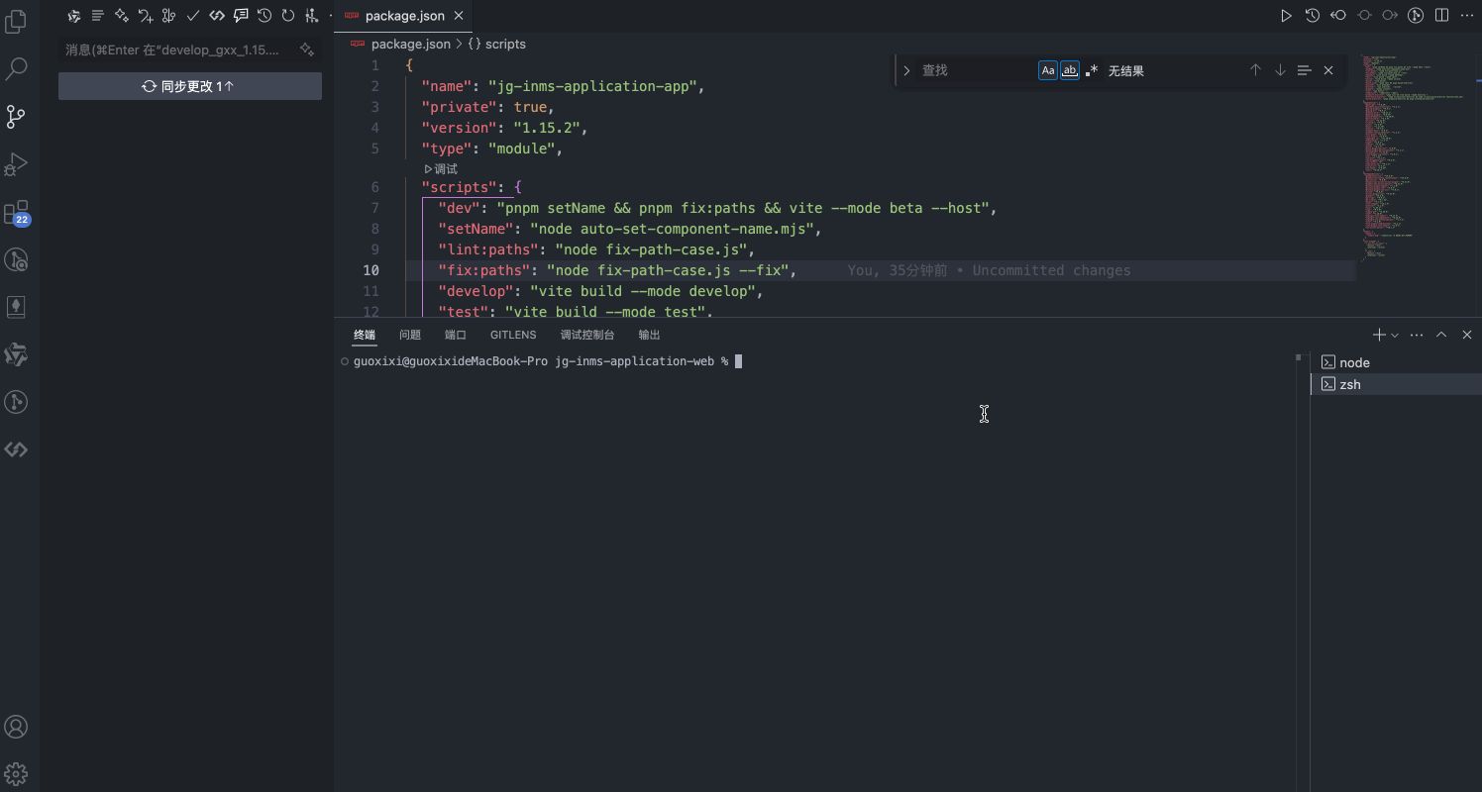The width and height of the screenshot is (1482, 792).
Task: Focus the terminal prompt line
Action: tap(548, 361)
